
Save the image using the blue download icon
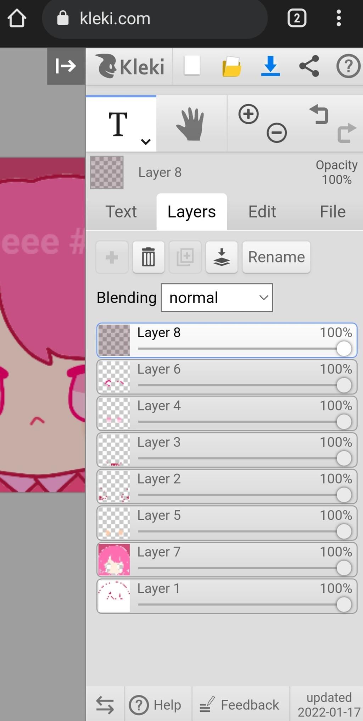point(270,66)
